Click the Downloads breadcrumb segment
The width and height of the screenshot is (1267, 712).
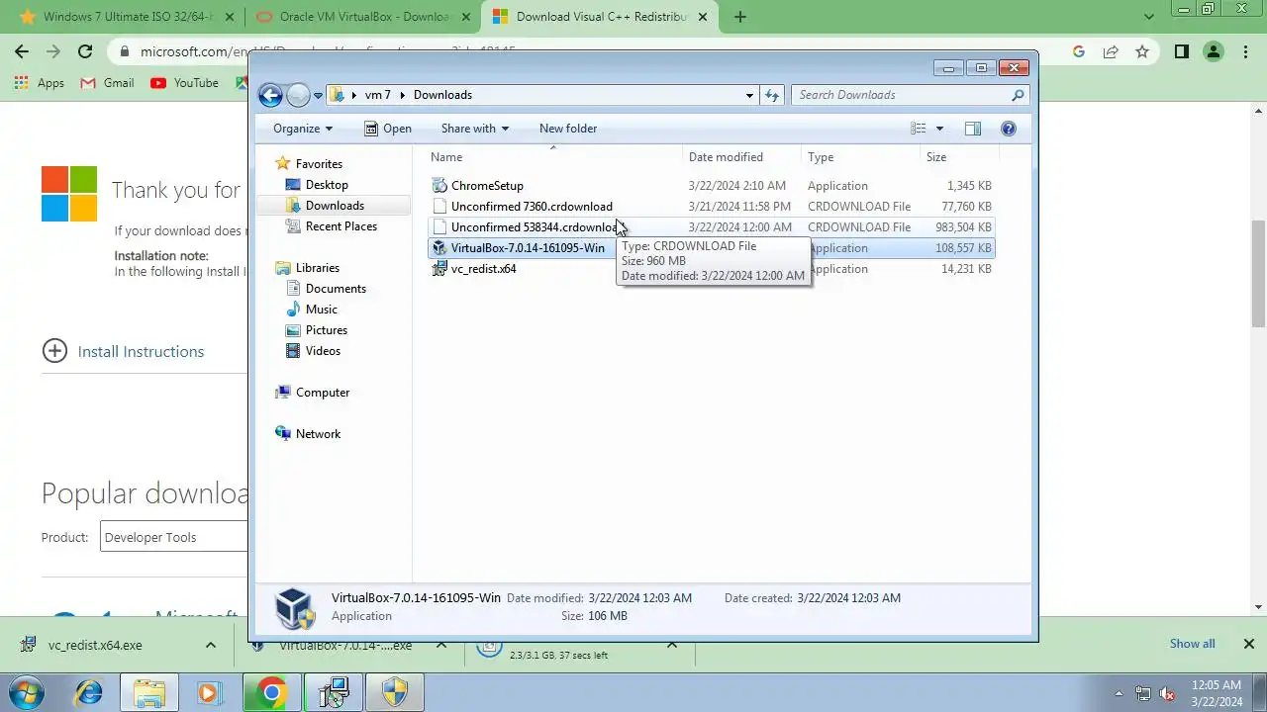point(442,95)
